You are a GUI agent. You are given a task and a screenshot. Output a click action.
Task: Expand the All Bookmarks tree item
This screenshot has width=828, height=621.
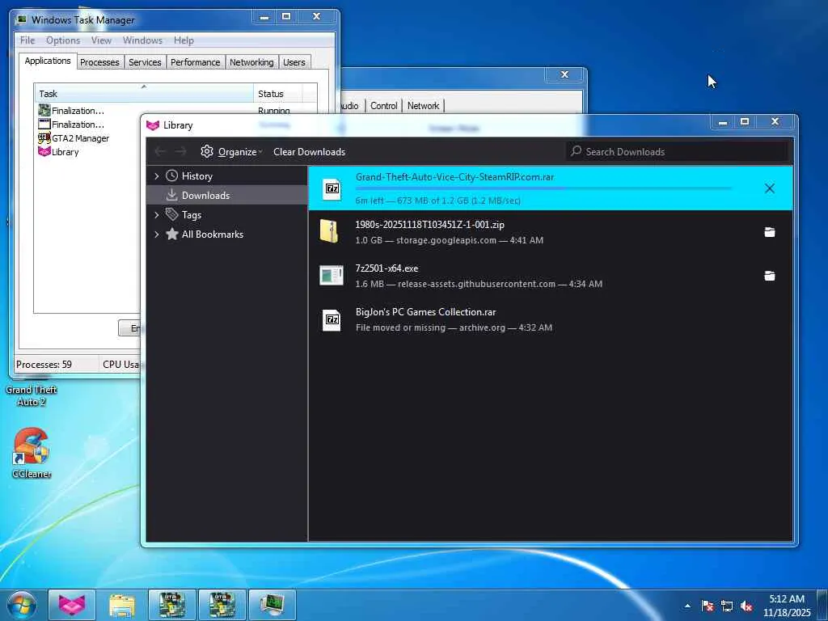[x=156, y=234]
